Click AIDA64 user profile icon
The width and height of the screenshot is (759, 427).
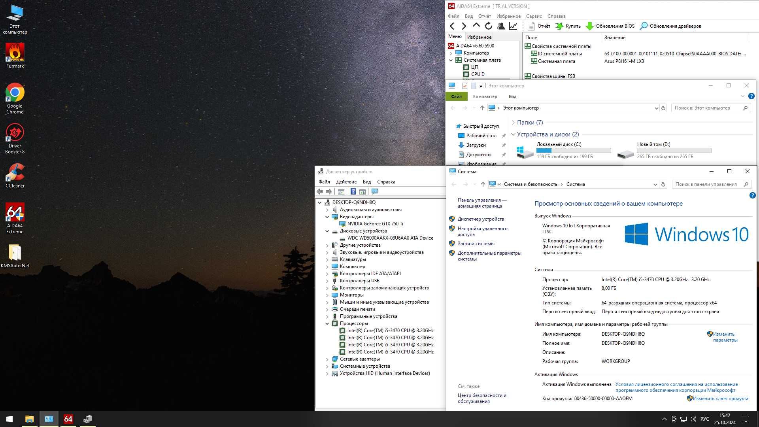pyautogui.click(x=501, y=26)
